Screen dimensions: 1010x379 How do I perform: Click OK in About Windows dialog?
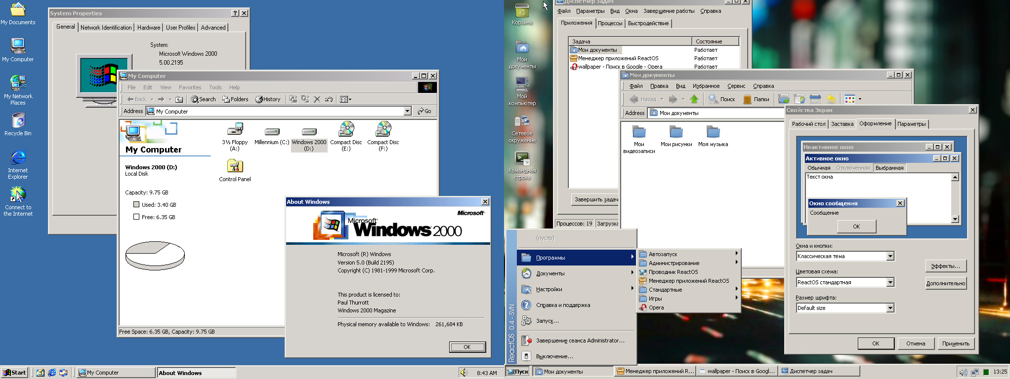pos(467,347)
